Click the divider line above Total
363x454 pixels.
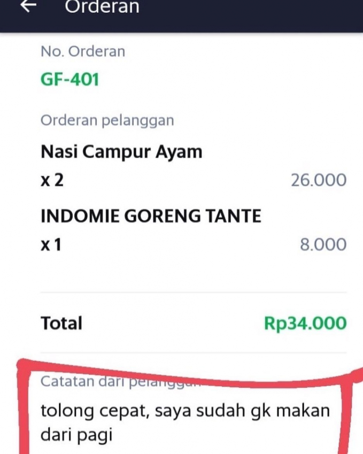[194, 293]
